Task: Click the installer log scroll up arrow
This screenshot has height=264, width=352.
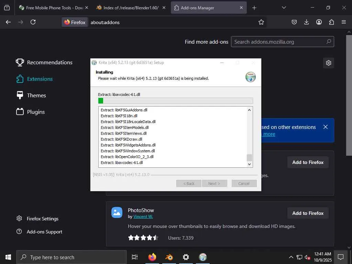Action: 249,110
